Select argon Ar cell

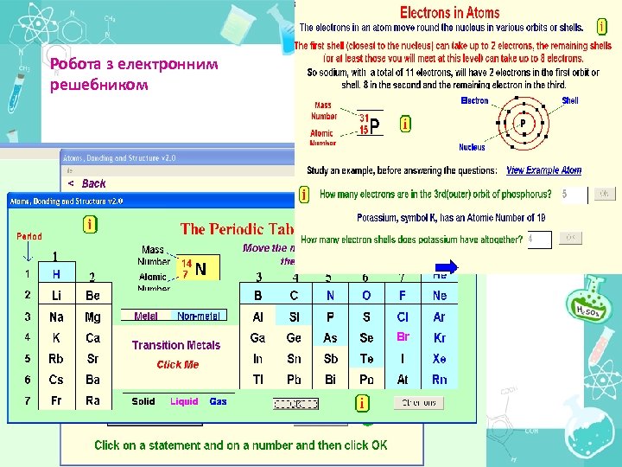[440, 317]
